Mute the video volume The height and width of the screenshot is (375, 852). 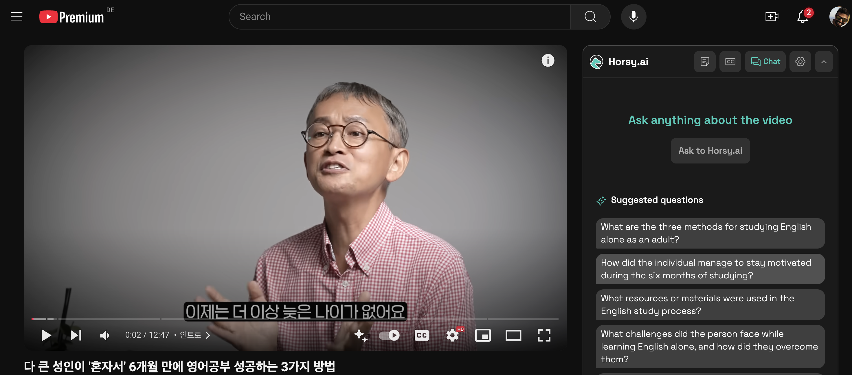104,335
